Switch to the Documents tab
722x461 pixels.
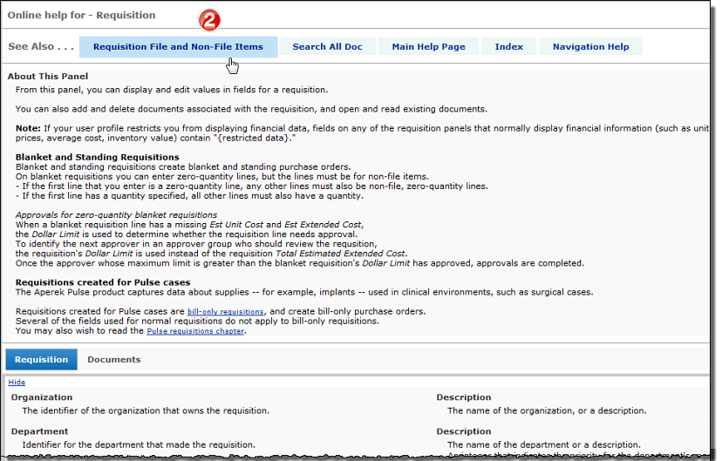coord(113,359)
